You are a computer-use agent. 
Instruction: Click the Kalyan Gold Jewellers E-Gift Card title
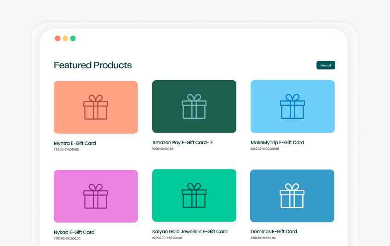[190, 232]
